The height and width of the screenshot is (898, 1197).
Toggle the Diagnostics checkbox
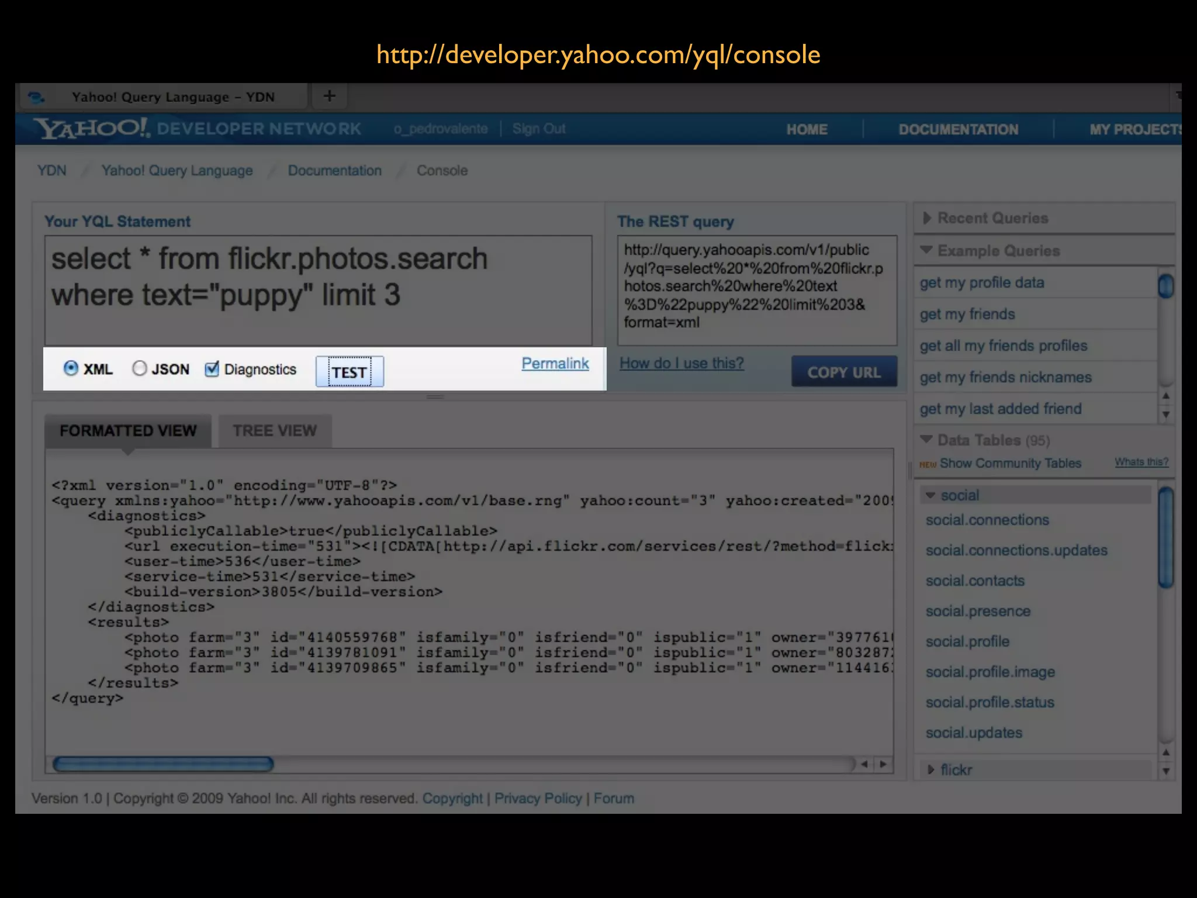click(x=212, y=369)
